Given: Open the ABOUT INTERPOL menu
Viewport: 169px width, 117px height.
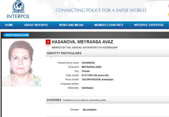Looking at the screenshot, I should pos(36,25).
